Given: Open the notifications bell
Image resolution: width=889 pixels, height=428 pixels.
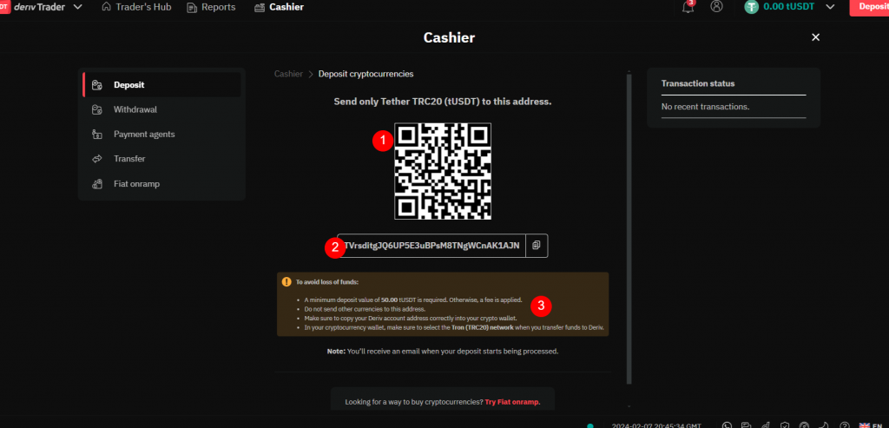Looking at the screenshot, I should tap(688, 7).
